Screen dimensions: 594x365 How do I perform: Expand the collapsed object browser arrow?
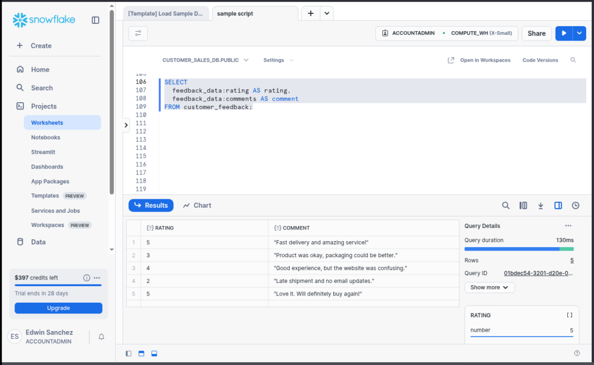click(x=126, y=125)
